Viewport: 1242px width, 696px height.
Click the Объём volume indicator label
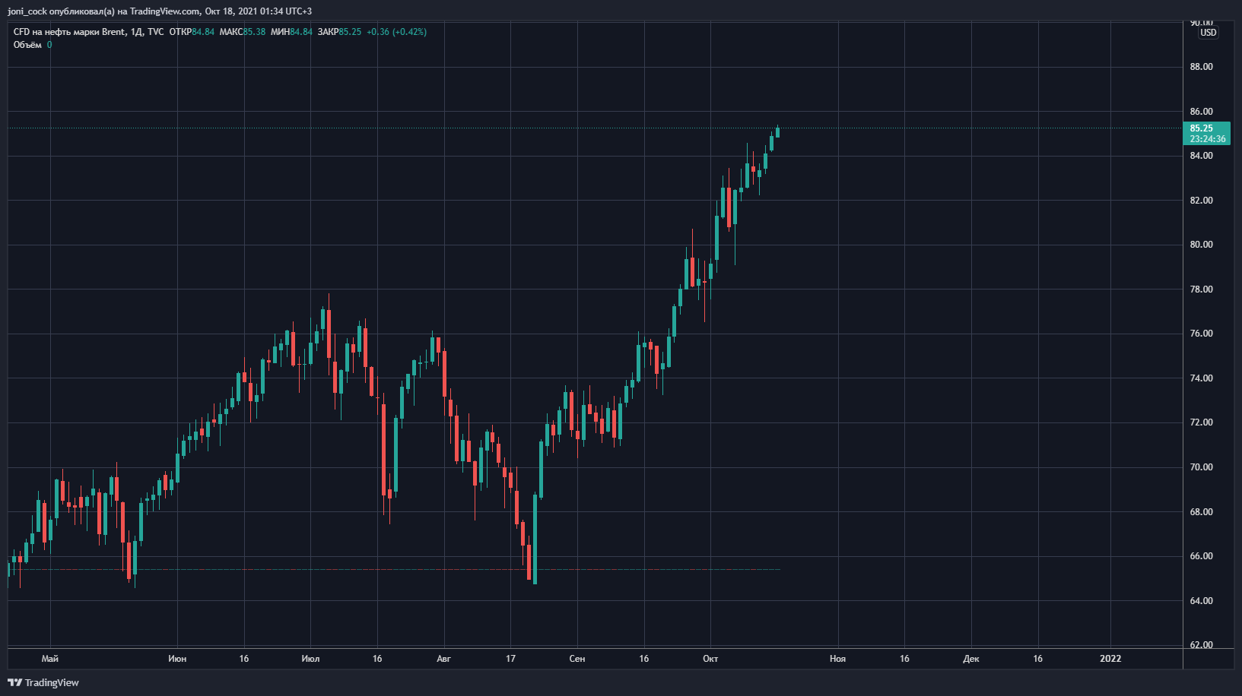27,45
